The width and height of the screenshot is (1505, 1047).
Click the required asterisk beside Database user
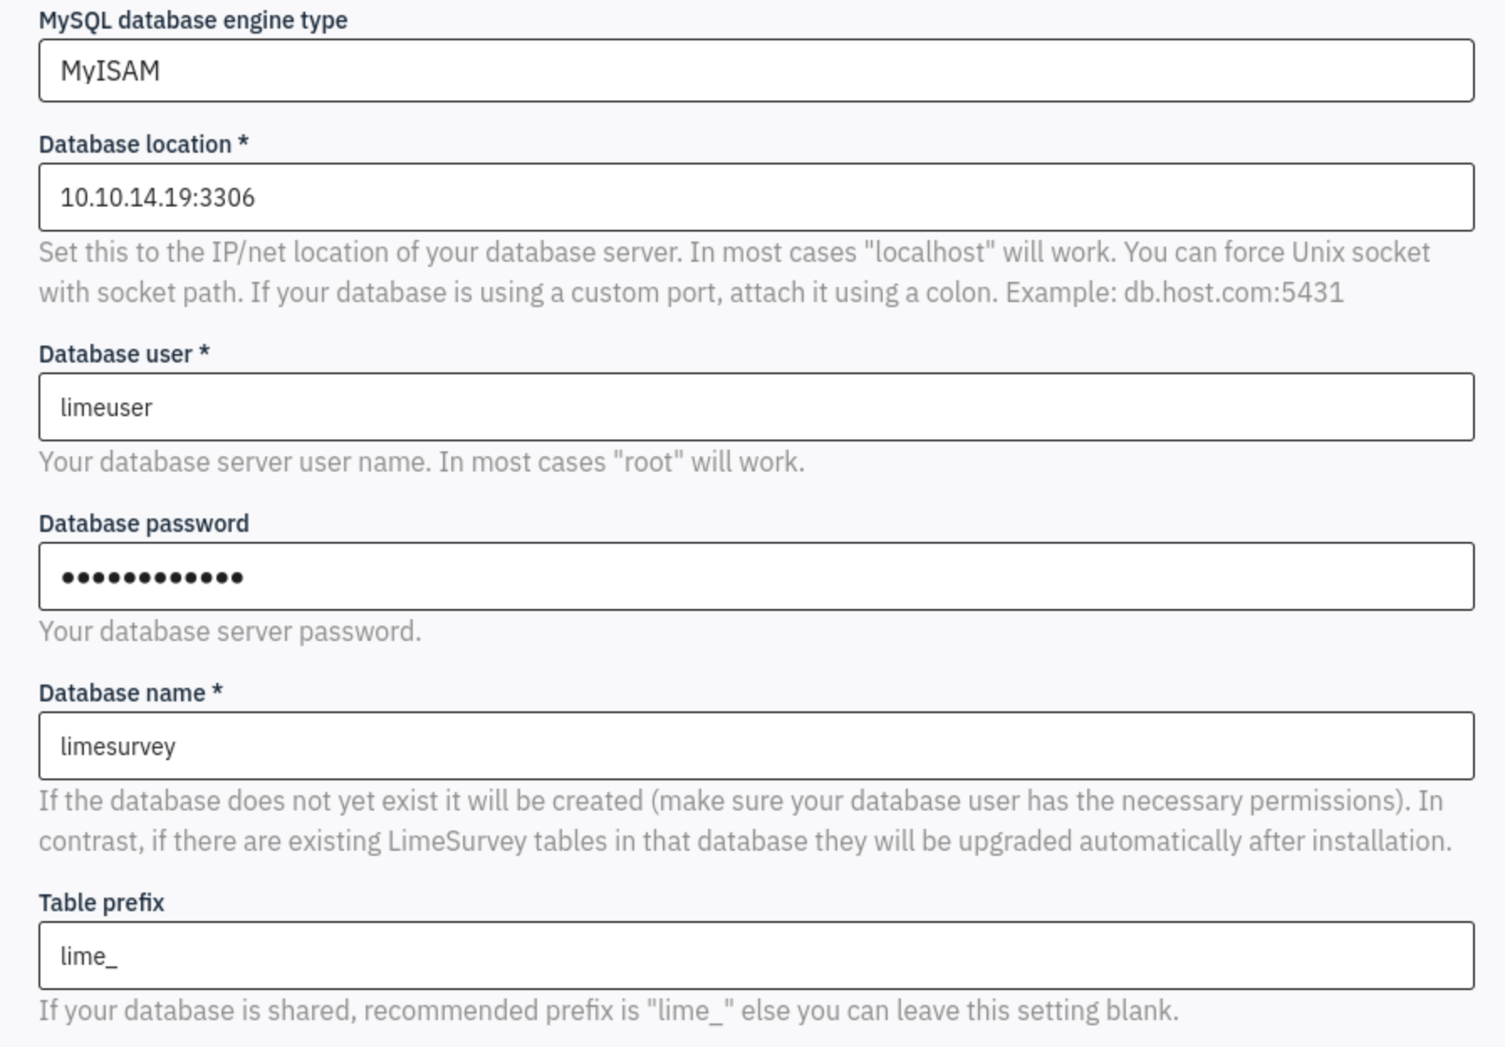pos(204,352)
